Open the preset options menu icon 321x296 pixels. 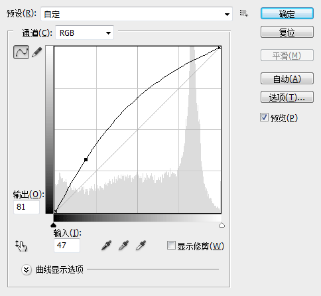coord(244,13)
